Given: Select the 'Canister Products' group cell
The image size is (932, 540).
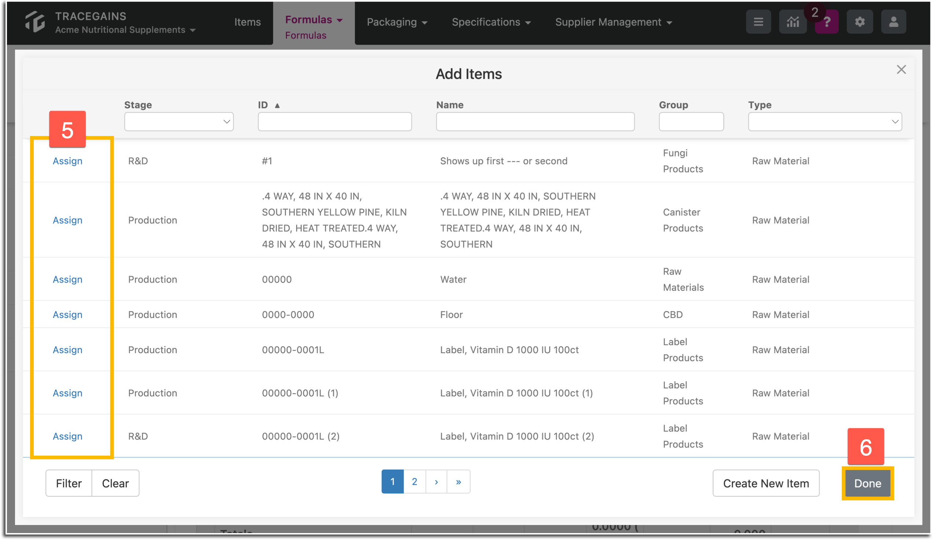Looking at the screenshot, I should click(683, 220).
